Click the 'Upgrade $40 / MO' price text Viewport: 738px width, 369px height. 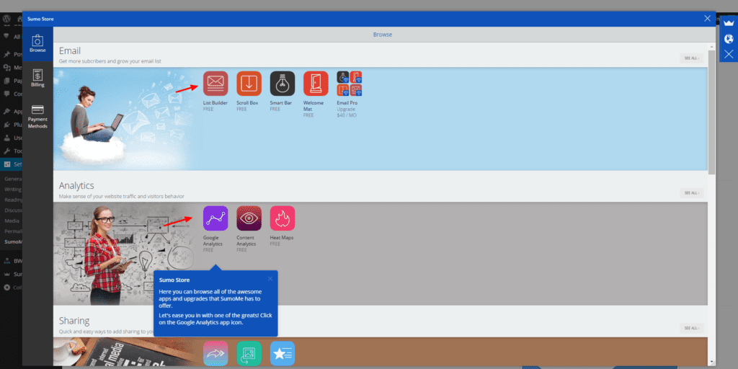[x=347, y=112]
